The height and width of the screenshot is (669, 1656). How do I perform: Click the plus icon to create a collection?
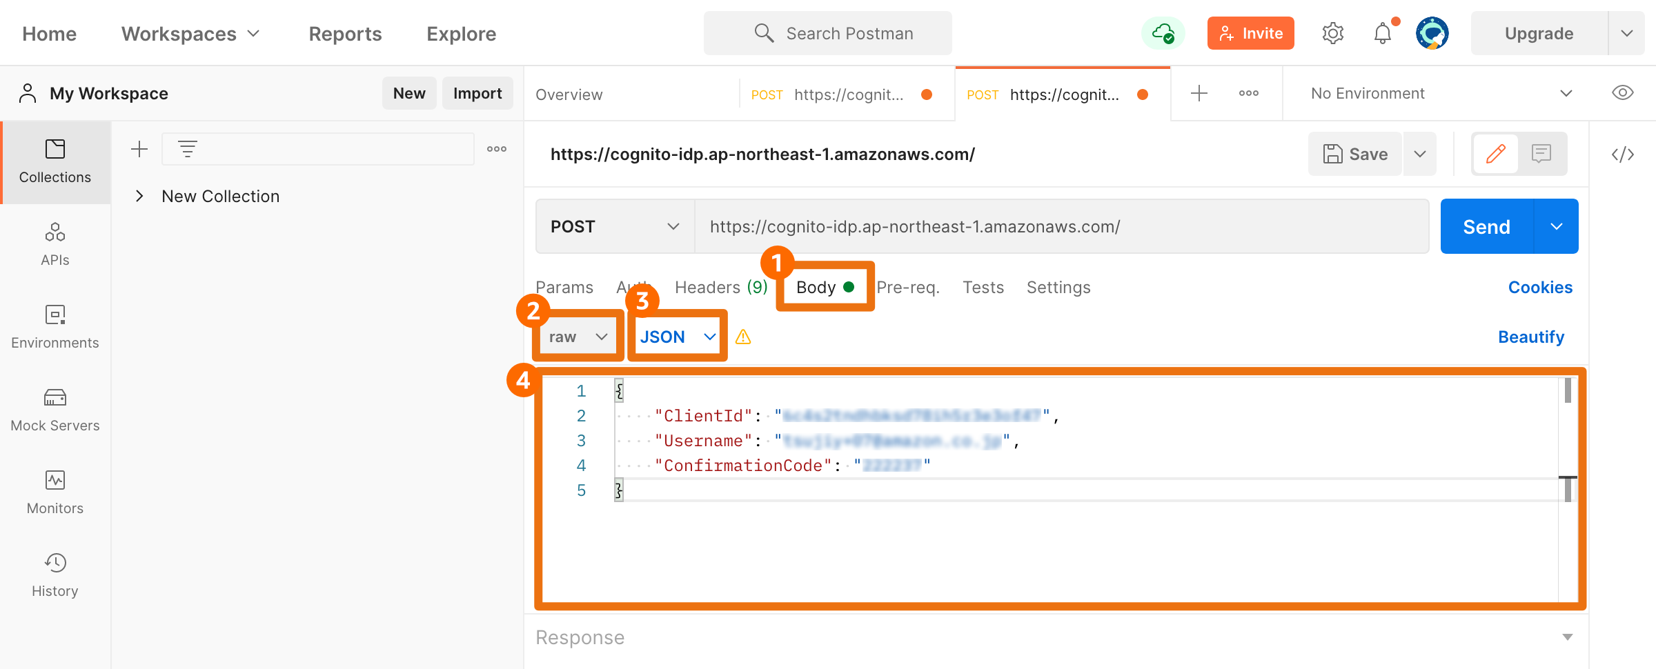139,149
